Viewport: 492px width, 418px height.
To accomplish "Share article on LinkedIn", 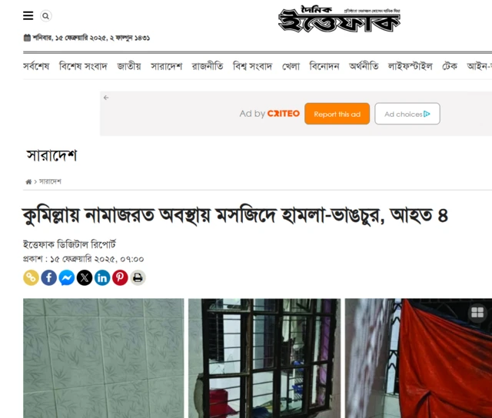I will 102,277.
